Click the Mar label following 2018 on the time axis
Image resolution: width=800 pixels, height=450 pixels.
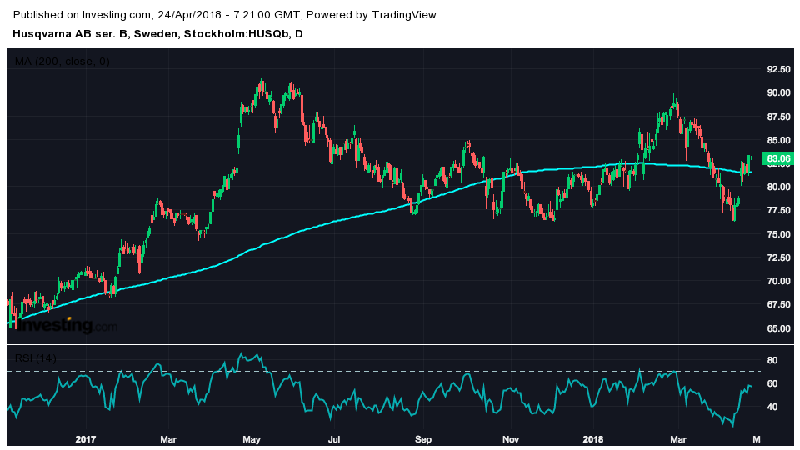coord(678,439)
